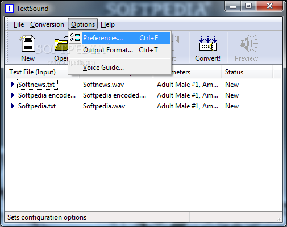This screenshot has height=227, width=287.
Task: Select the Softpedia encode... input file
Action: point(47,95)
